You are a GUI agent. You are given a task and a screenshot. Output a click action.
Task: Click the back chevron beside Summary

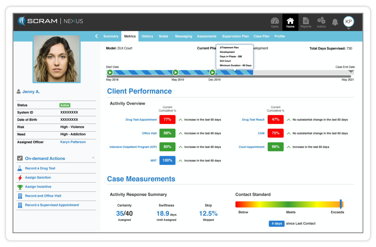coord(96,36)
